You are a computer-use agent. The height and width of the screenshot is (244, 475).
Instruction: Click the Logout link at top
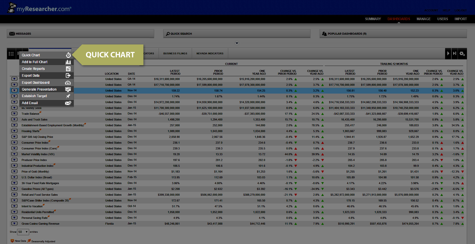coord(460,10)
